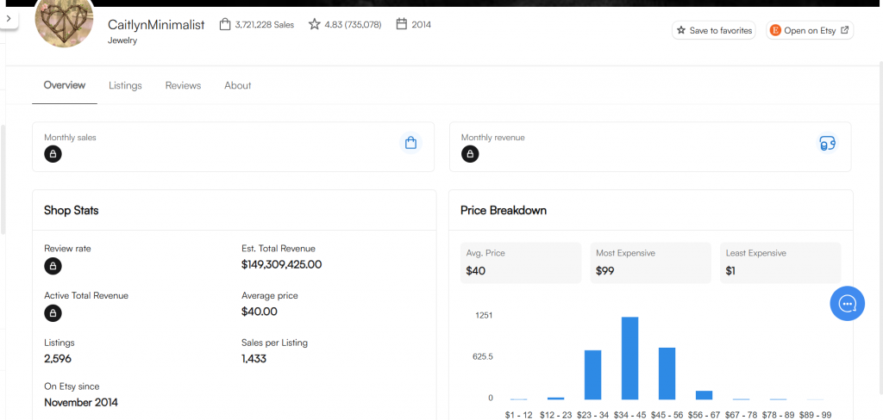This screenshot has height=420, width=883.
Task: Click star icon in Save to favorites
Action: 681,30
